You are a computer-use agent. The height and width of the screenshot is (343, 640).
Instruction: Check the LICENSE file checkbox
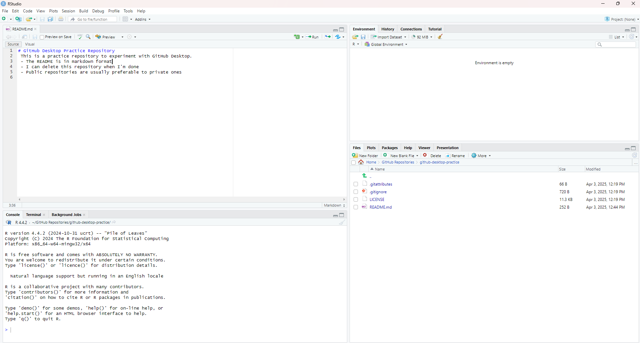click(x=356, y=200)
